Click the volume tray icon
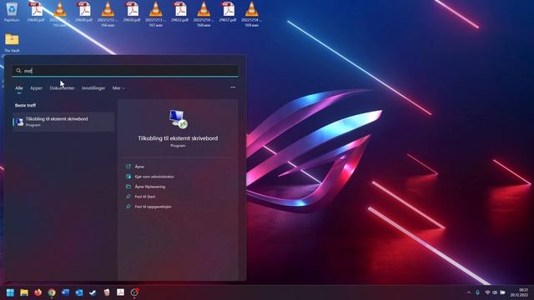This screenshot has width=534, height=300. [495, 292]
